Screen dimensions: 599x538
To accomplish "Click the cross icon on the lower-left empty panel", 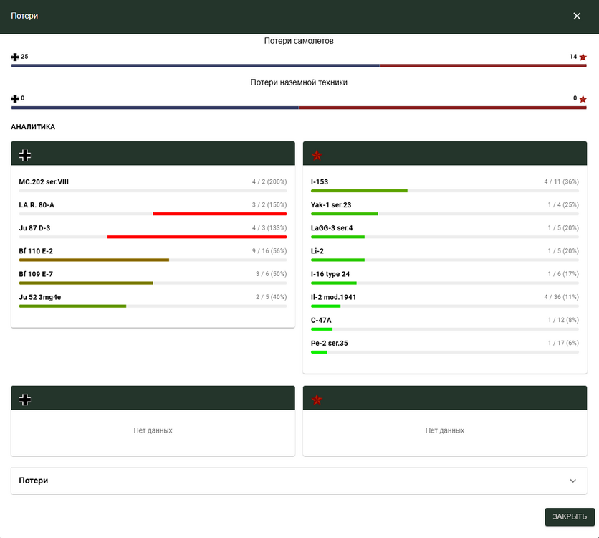I will [x=25, y=400].
